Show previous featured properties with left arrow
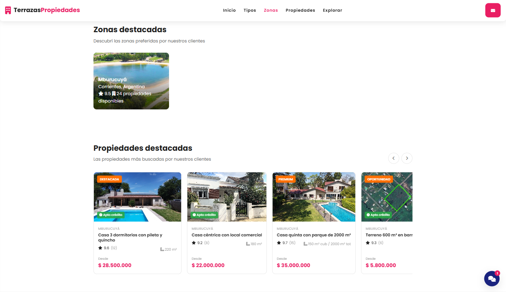506x292 pixels. click(x=393, y=158)
